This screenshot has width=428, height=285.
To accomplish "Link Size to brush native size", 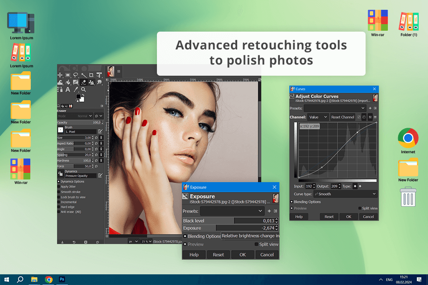I will click(x=101, y=138).
